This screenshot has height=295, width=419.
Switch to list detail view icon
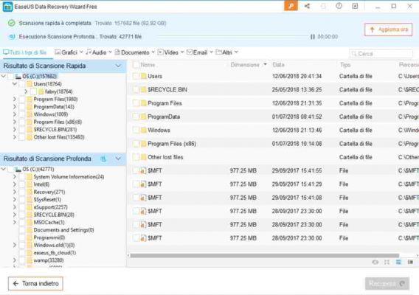click(398, 262)
